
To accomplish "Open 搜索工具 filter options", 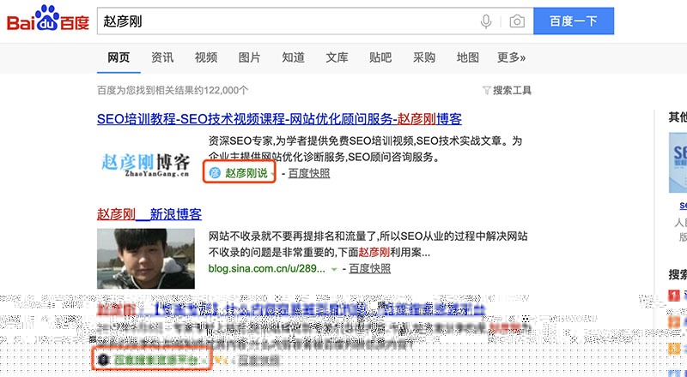I will point(508,90).
